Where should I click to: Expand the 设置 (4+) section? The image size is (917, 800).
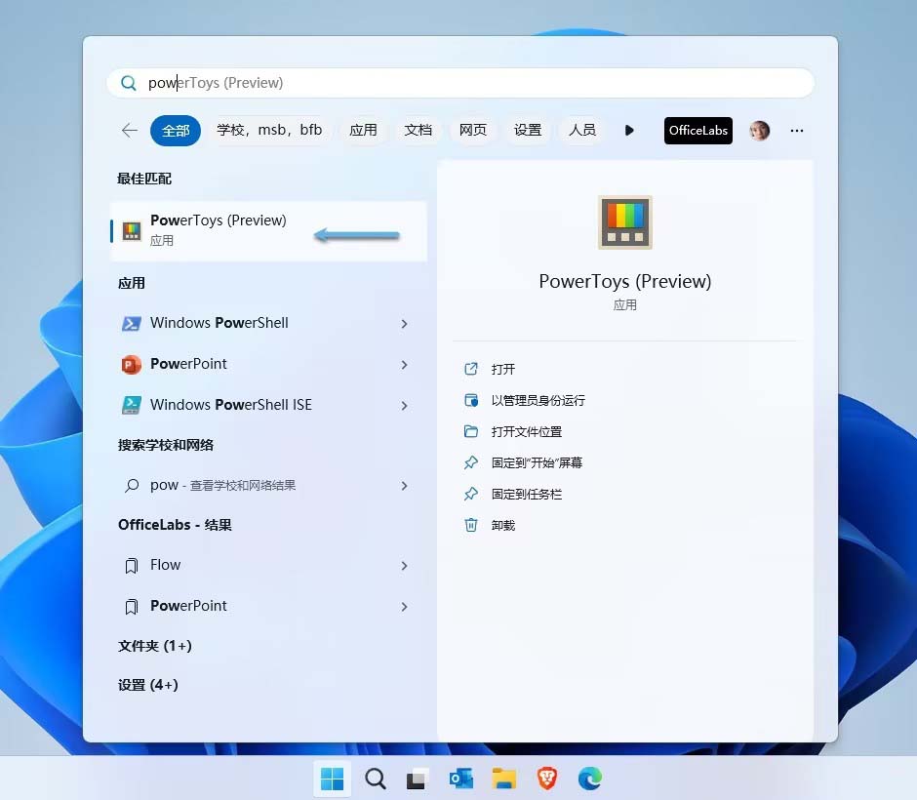click(x=148, y=685)
